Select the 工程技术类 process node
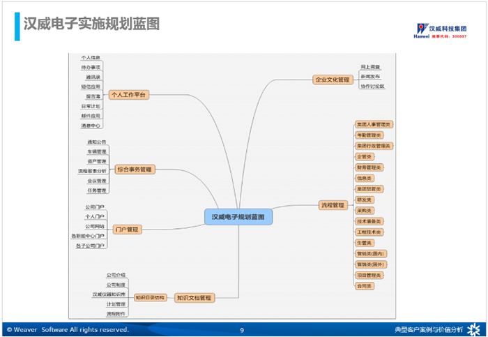Image resolution: width=488 pixels, height=337 pixels. pos(369,232)
